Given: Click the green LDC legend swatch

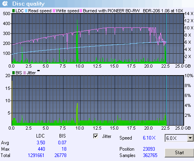Looking at the screenshot, I should [x=13, y=11].
